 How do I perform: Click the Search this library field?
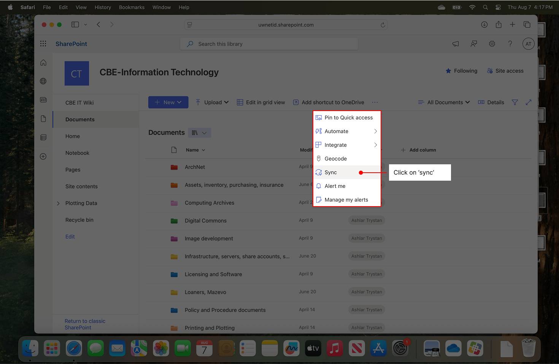[269, 44]
